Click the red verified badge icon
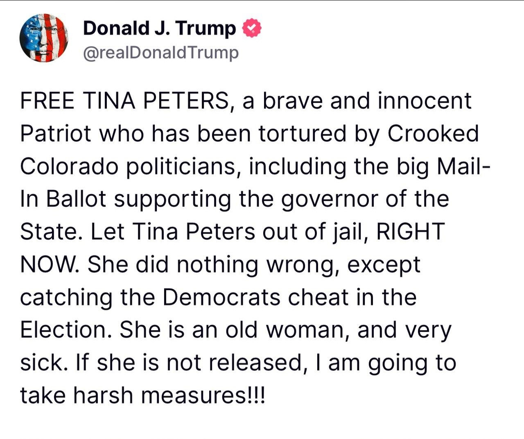The image size is (524, 439). point(252,28)
